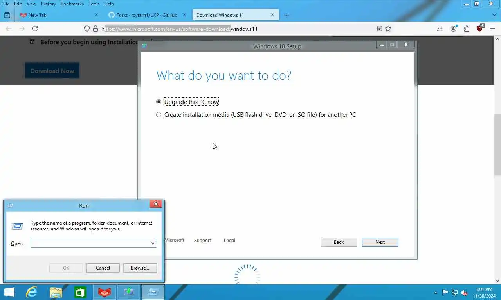The image size is (501, 300).
Task: Open the hamburger application menu
Action: (493, 29)
